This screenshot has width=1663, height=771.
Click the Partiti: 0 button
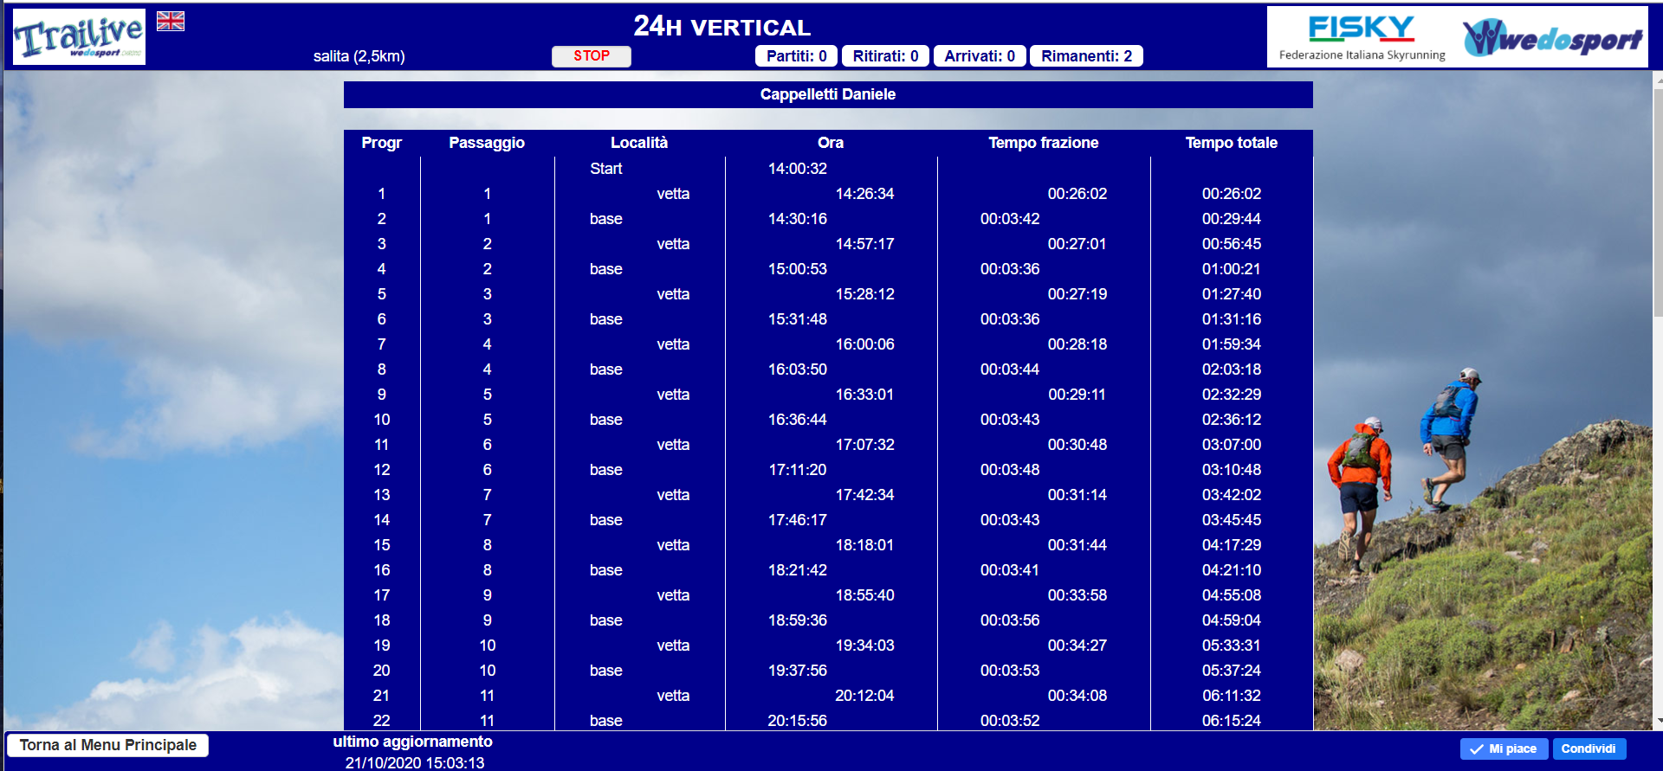click(x=797, y=56)
